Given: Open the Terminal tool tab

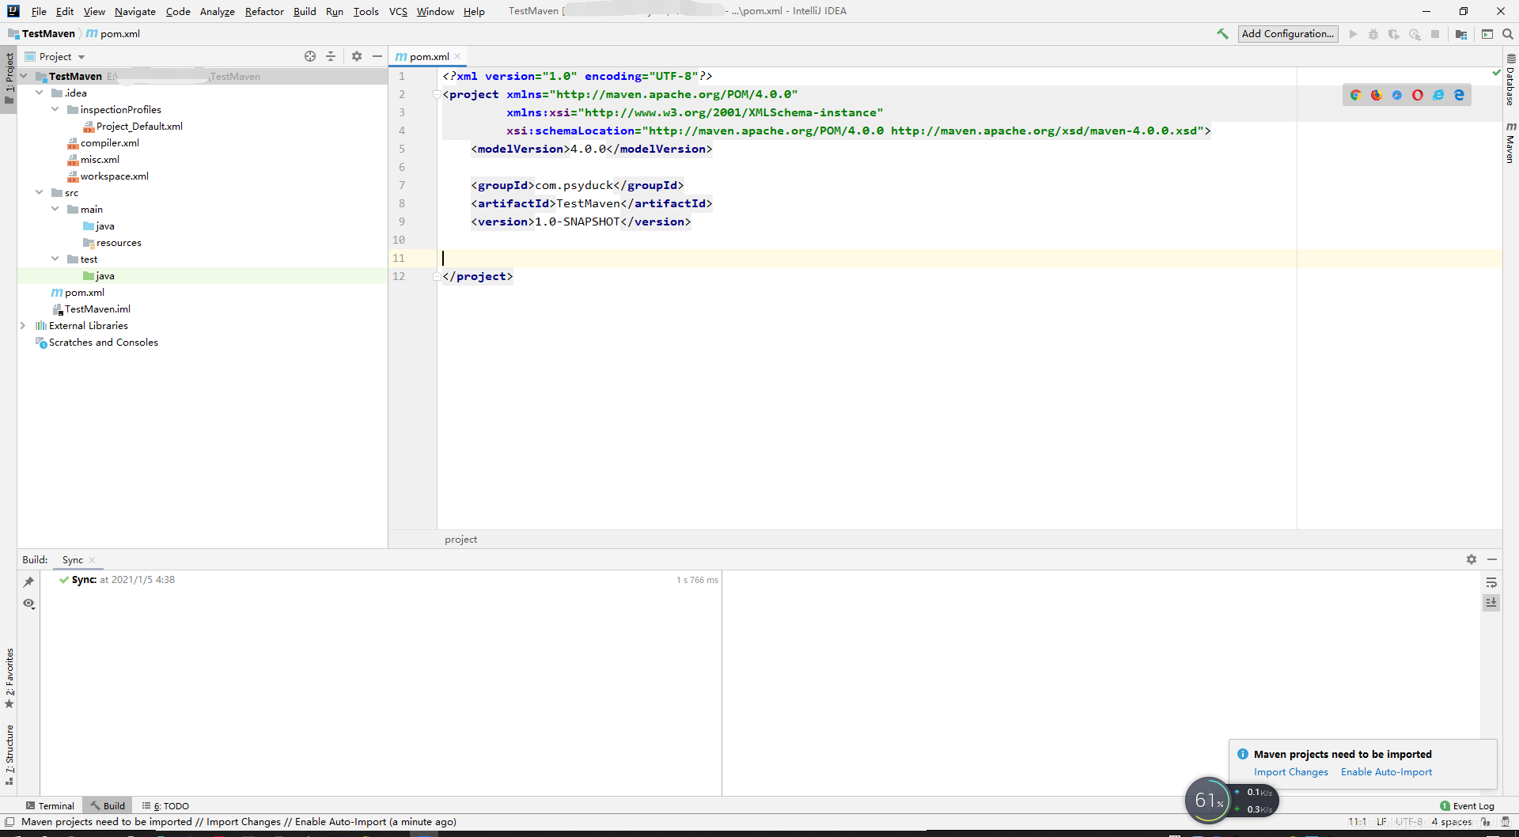Looking at the screenshot, I should click(50, 806).
